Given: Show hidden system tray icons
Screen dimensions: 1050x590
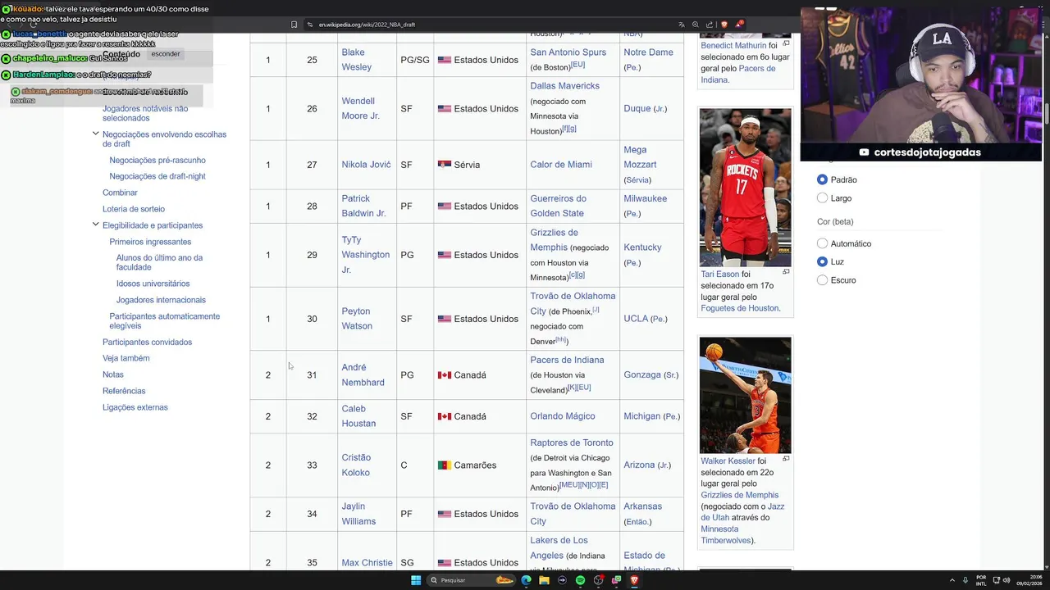Looking at the screenshot, I should coord(952,580).
